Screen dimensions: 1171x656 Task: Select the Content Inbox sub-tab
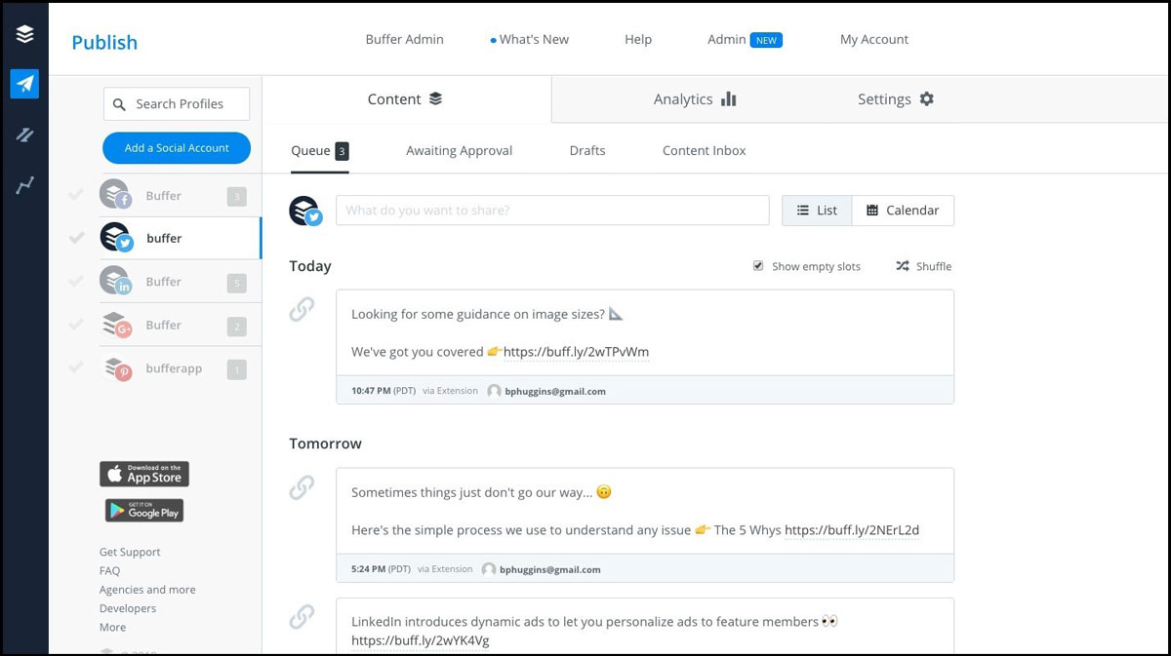click(x=704, y=151)
